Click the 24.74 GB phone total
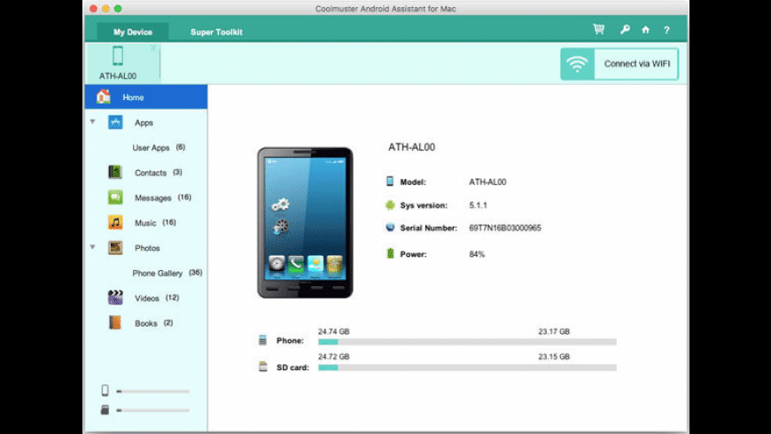This screenshot has height=434, width=771. (334, 331)
